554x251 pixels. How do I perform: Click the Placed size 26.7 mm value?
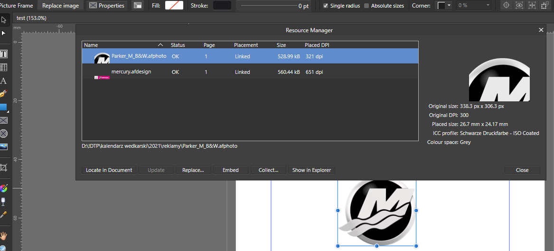coord(484,124)
